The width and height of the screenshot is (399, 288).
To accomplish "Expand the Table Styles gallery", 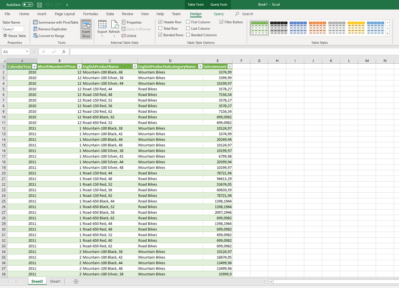I will (x=388, y=34).
